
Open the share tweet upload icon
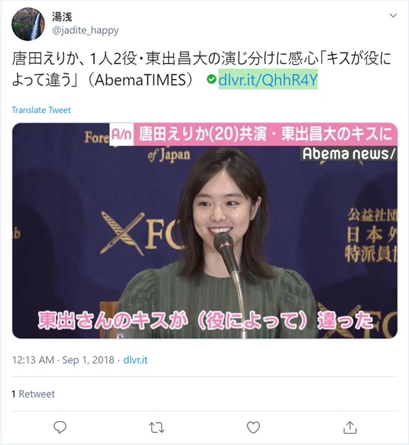350,427
